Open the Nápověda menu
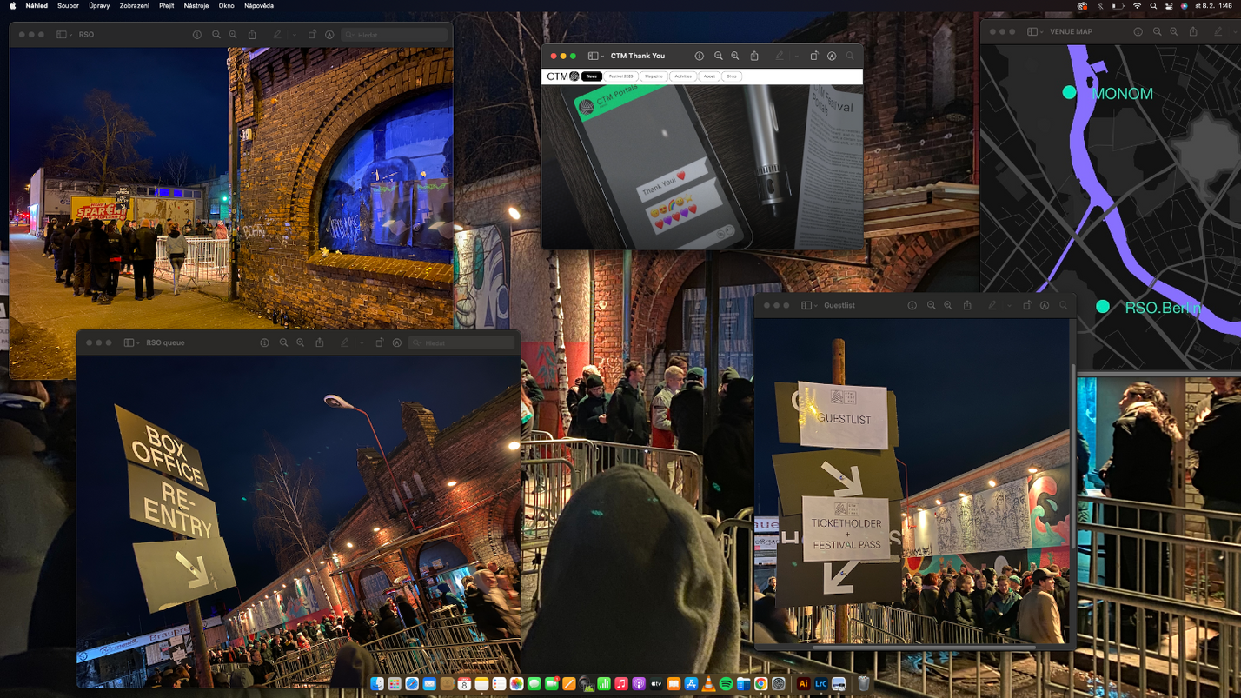1241x698 pixels. [x=259, y=6]
